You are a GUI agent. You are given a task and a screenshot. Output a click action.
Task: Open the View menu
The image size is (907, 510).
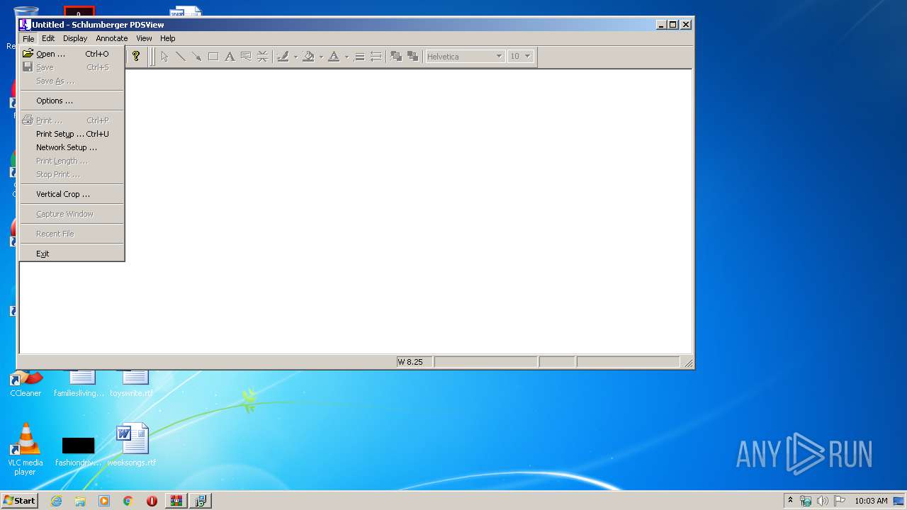(x=144, y=38)
